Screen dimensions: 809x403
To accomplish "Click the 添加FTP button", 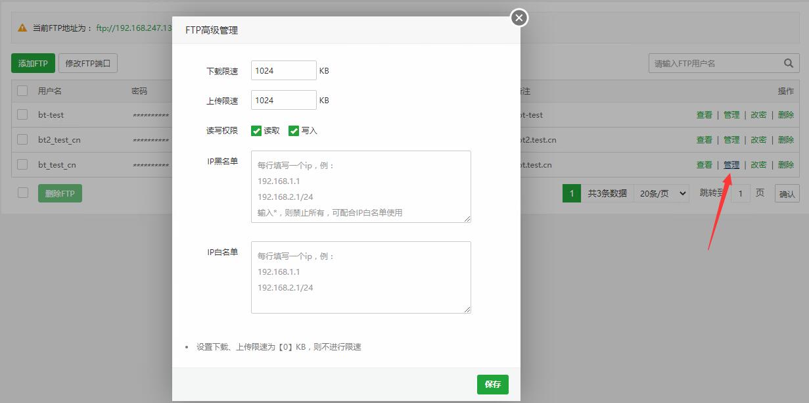I will (33, 64).
